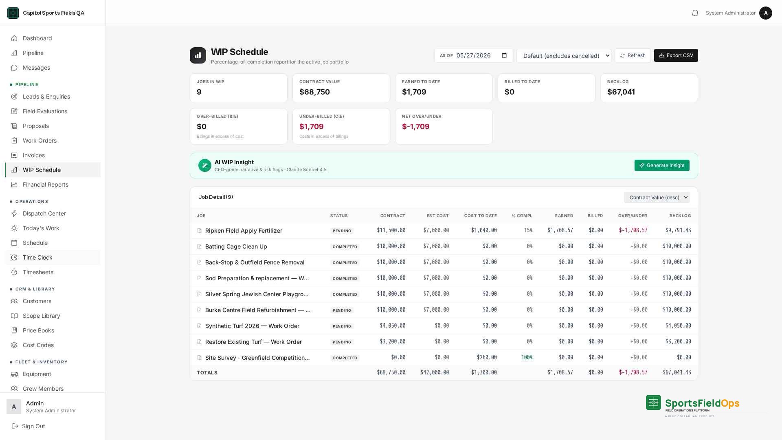The height and width of the screenshot is (440, 782).
Task: Click the Cost Codes layers icon
Action: [x=14, y=345]
